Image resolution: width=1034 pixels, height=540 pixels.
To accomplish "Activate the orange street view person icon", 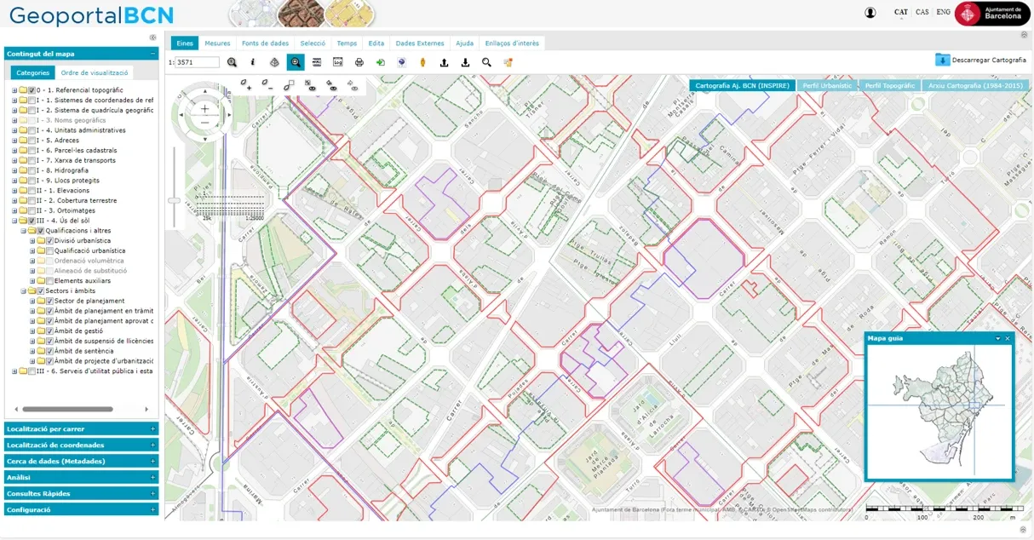I will coord(422,62).
